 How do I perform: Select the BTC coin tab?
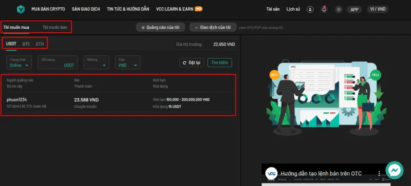(26, 44)
